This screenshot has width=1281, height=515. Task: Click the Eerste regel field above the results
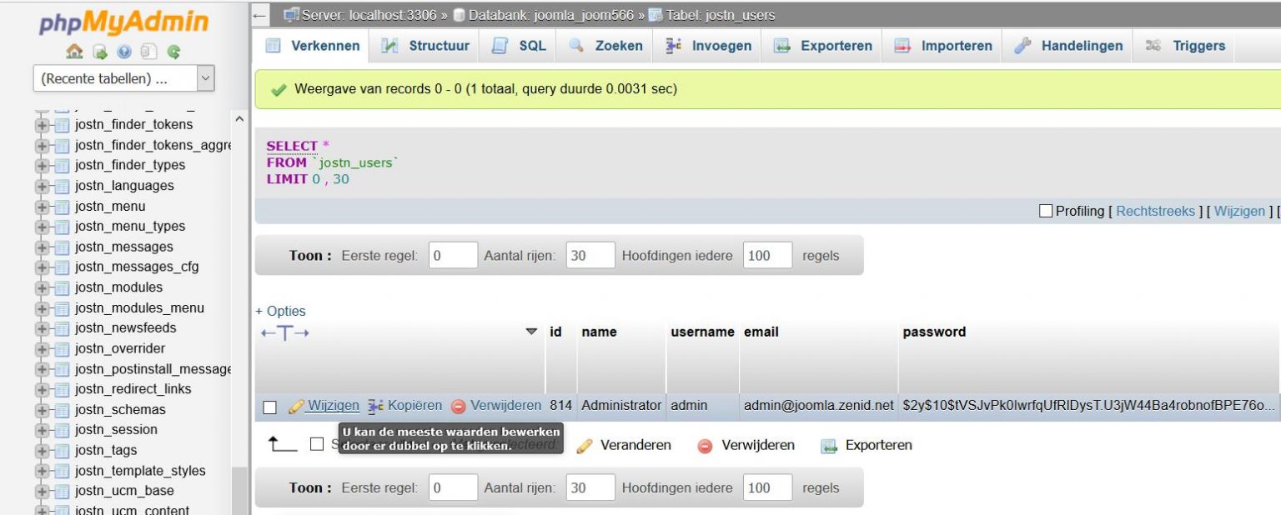[453, 256]
